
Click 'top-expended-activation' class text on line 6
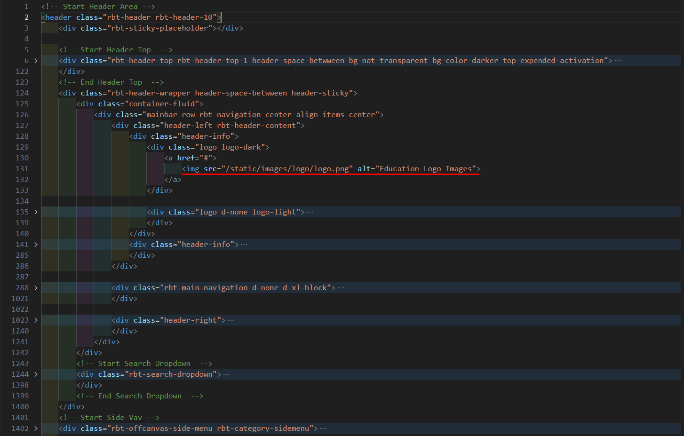553,61
